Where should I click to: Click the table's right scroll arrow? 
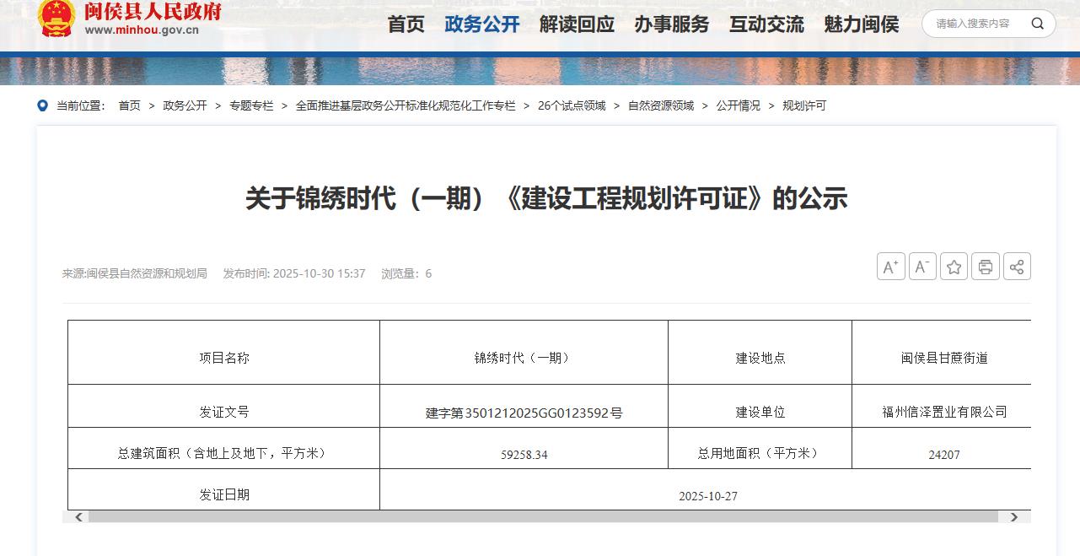1014,516
